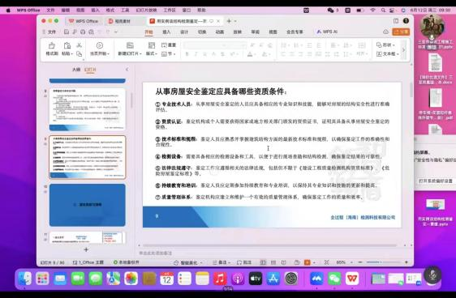The width and height of the screenshot is (456, 298).
Task: Expand the ribbon overflow chevron at right
Action: (x=403, y=50)
